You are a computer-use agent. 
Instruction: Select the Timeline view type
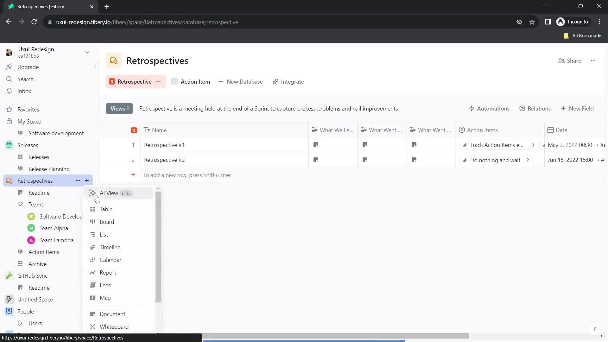pos(110,247)
